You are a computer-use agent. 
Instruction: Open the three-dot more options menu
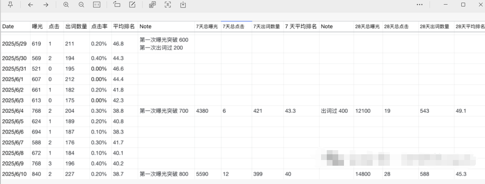(420, 5)
